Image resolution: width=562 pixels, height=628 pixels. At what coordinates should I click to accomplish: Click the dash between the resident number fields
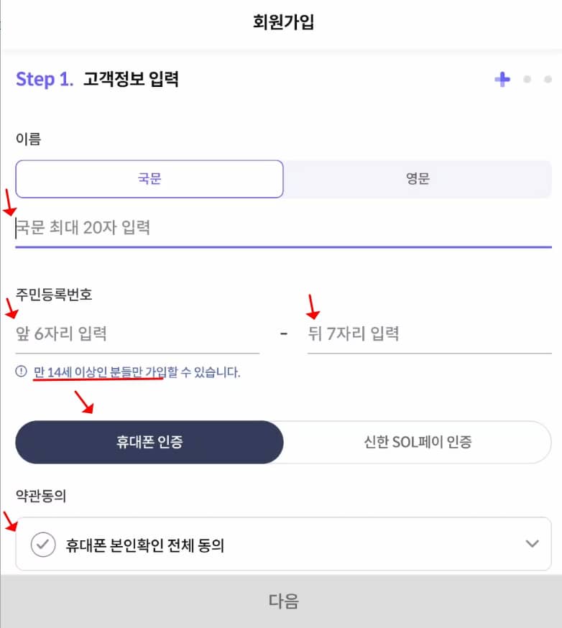[283, 333]
